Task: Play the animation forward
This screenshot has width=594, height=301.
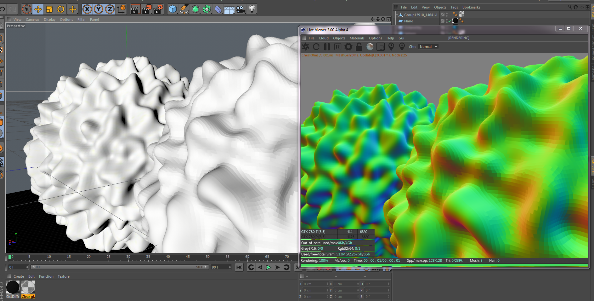Action: tap(269, 267)
